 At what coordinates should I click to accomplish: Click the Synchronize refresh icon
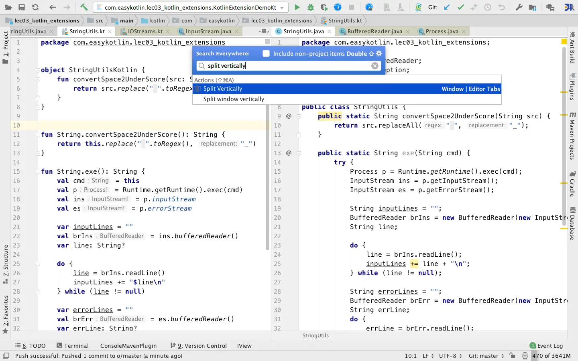(35, 7)
